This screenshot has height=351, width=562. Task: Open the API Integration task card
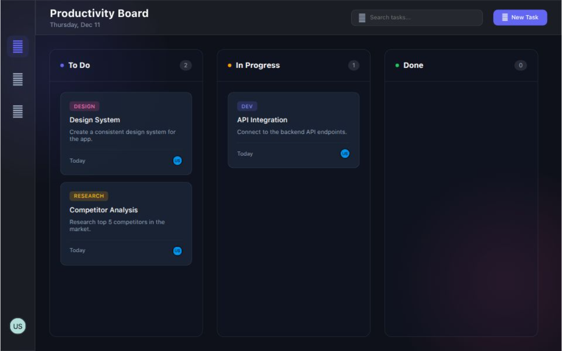(293, 129)
